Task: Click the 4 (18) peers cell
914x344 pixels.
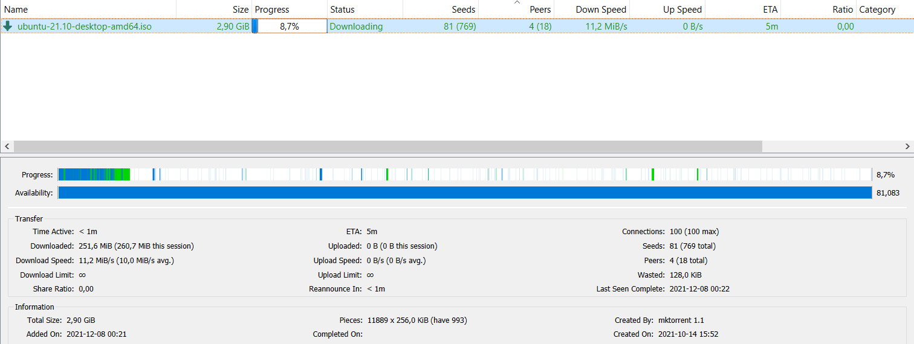Action: (x=540, y=27)
